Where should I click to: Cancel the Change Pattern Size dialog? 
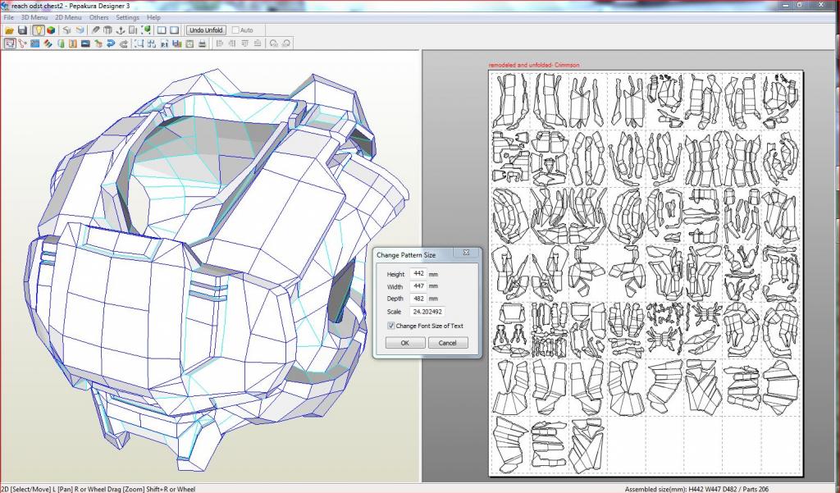(x=447, y=343)
